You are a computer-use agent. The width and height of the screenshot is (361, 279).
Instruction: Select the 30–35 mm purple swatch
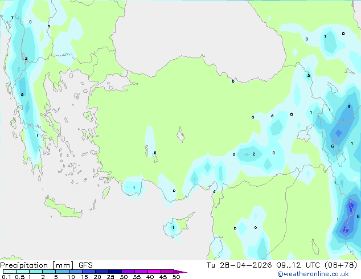pos(128,272)
